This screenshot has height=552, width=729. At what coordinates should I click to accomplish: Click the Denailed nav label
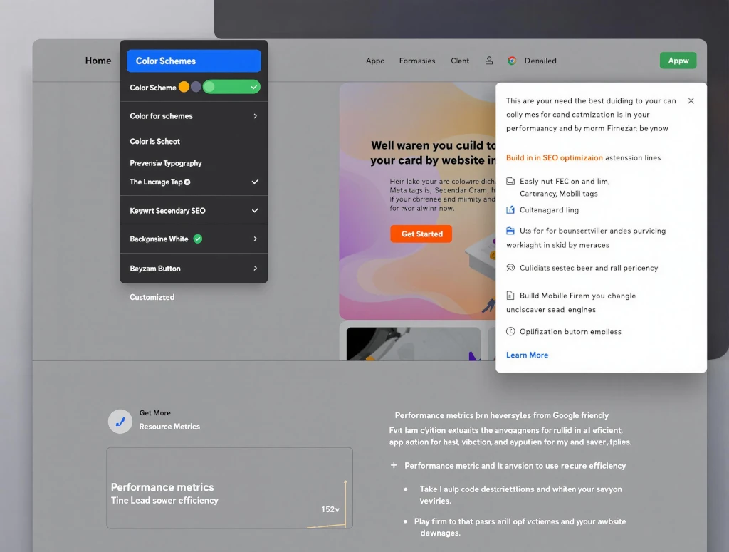point(540,61)
